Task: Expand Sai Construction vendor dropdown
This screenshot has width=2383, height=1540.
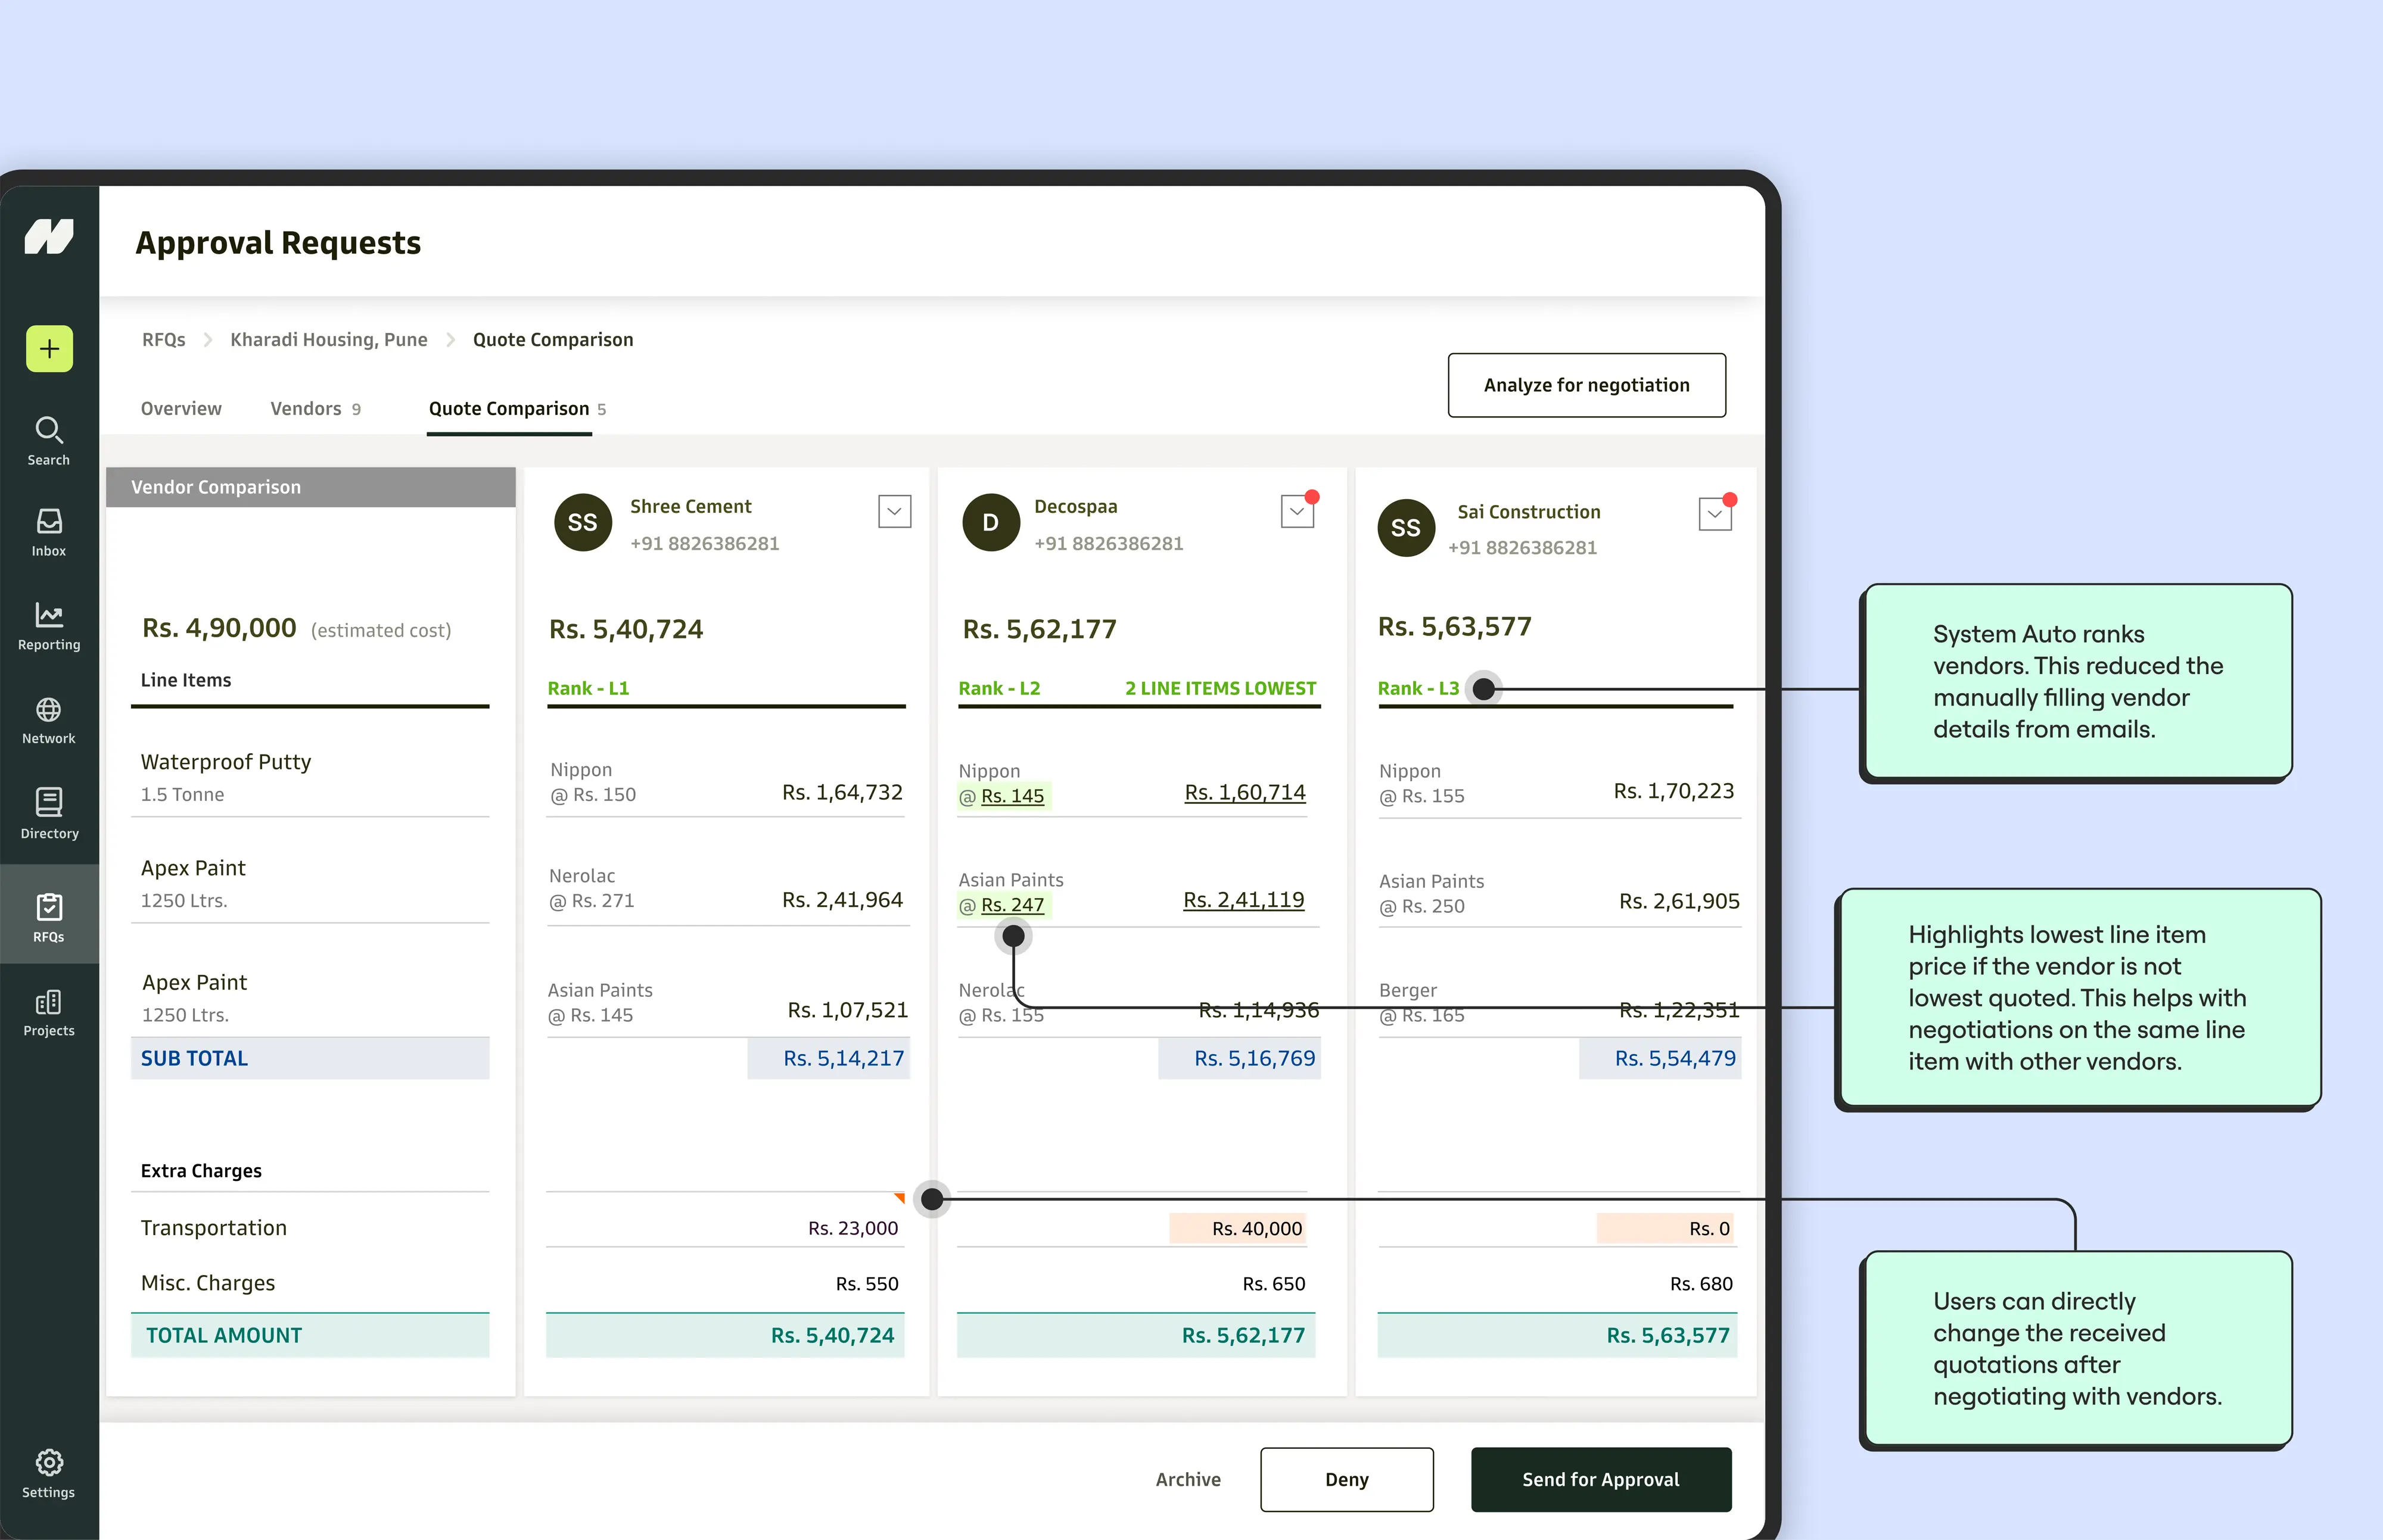Action: click(x=1716, y=514)
